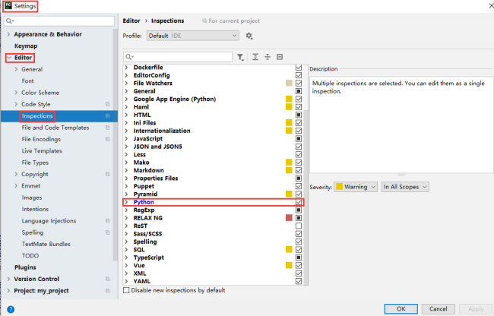Expand Appearance & Behavior settings
The height and width of the screenshot is (316, 494).
click(8, 34)
